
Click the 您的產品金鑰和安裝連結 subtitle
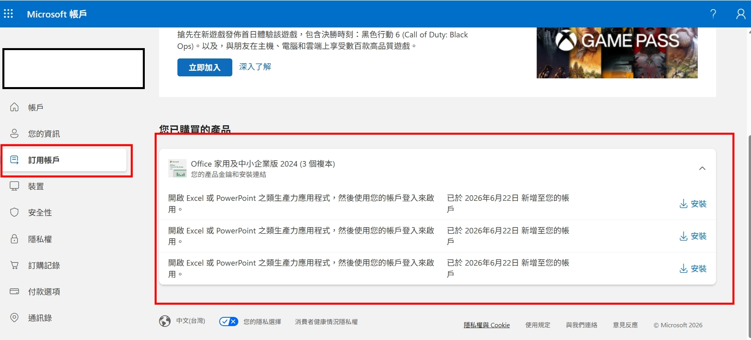click(x=228, y=174)
